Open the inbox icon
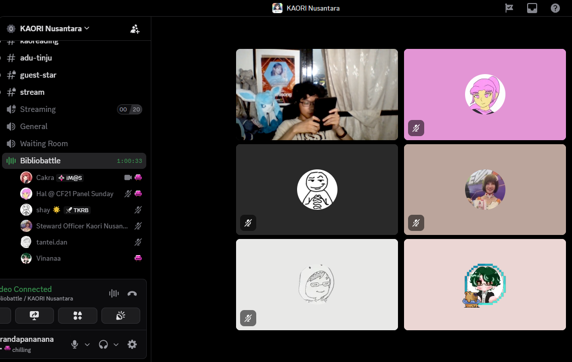 (x=532, y=8)
